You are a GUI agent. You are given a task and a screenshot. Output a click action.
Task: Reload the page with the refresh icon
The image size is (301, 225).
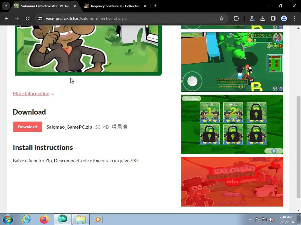click(x=28, y=18)
